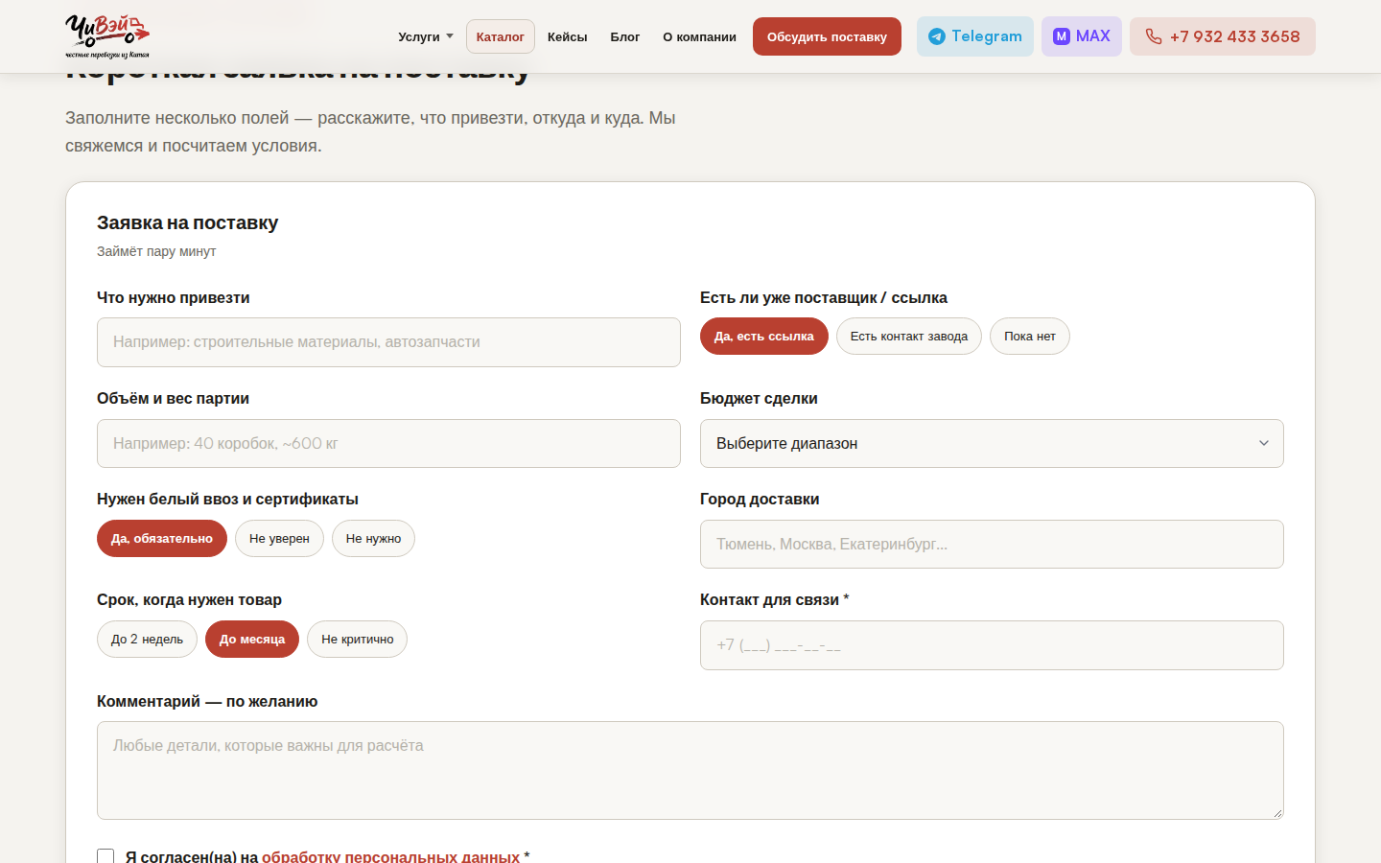Open the 'обработку персональных данных' link
This screenshot has height=863, width=1381.
(x=390, y=856)
